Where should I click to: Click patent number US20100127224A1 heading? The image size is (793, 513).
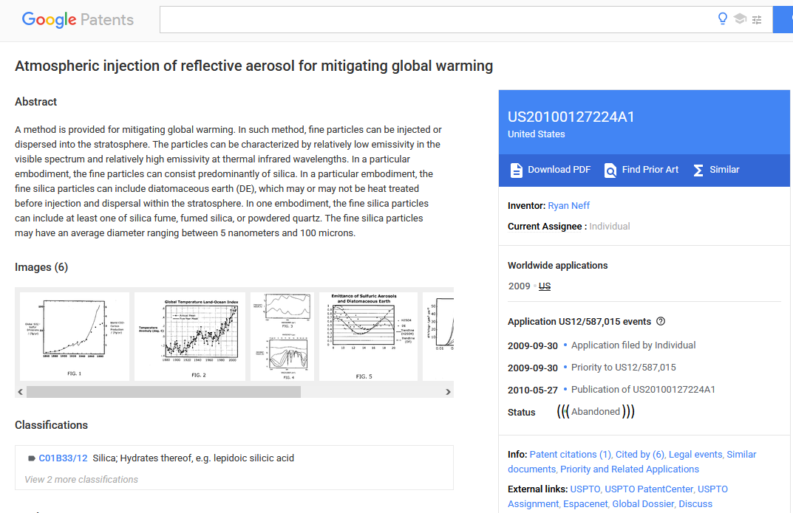(571, 117)
